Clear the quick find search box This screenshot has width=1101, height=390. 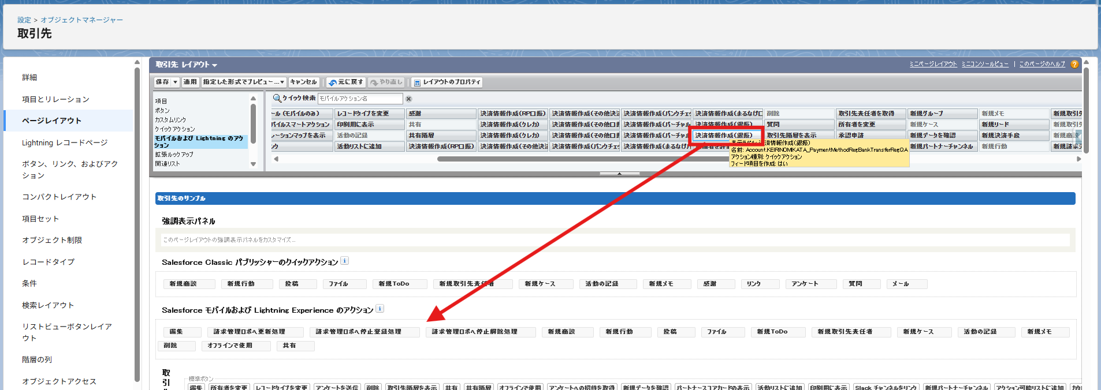point(409,99)
